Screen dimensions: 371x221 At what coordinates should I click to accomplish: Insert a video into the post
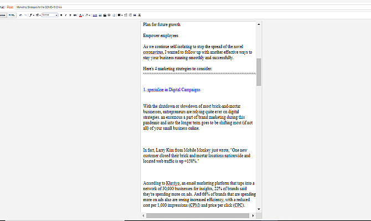[x=105, y=15]
